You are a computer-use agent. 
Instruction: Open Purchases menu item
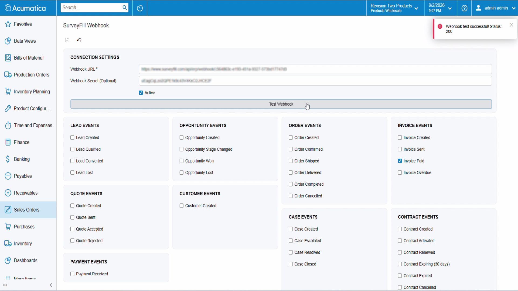(28, 227)
